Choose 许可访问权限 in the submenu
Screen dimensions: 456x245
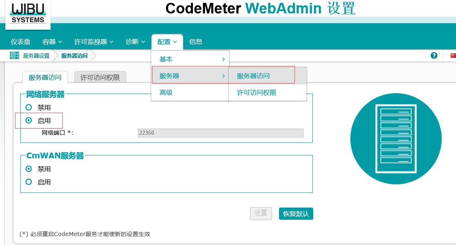tap(268, 93)
